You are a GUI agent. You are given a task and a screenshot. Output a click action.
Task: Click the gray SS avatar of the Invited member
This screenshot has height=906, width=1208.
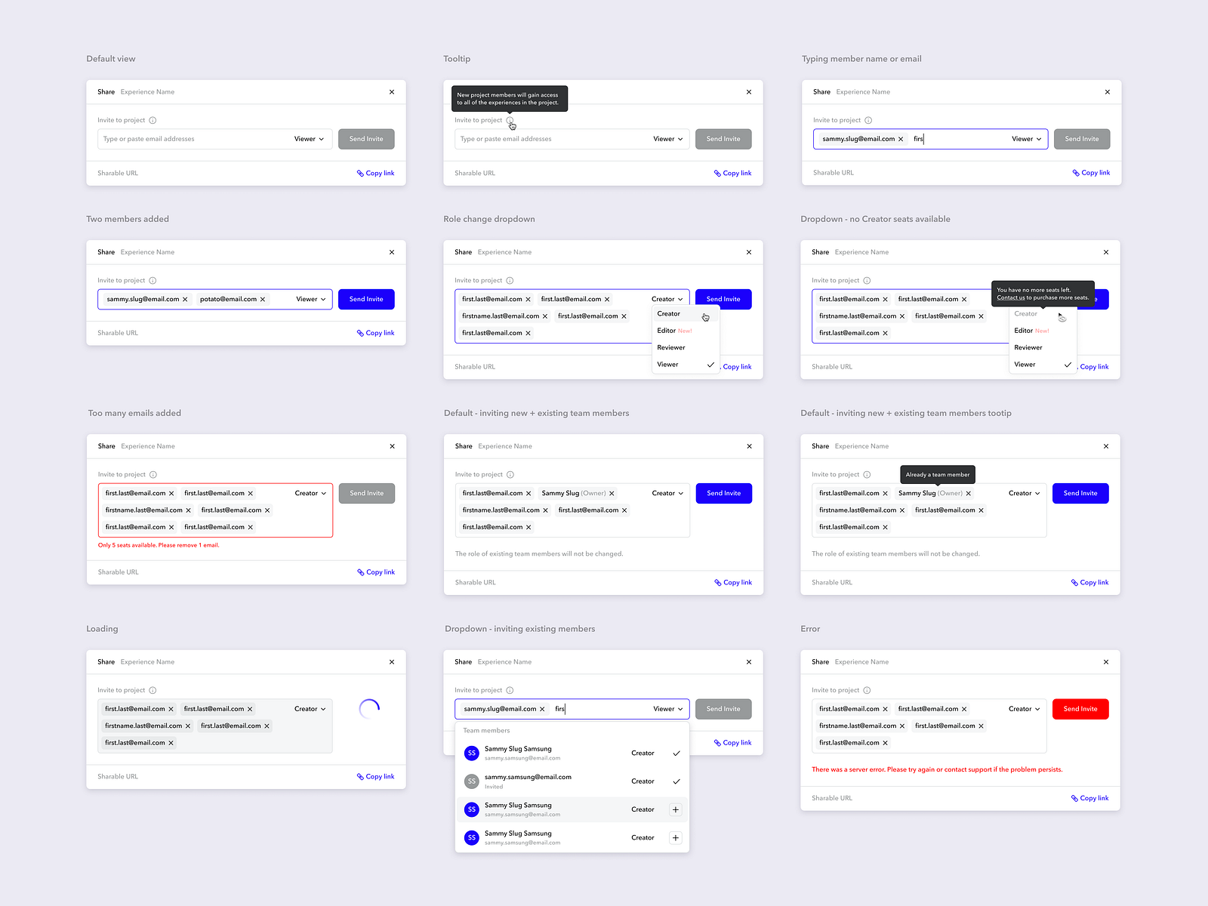(x=471, y=781)
